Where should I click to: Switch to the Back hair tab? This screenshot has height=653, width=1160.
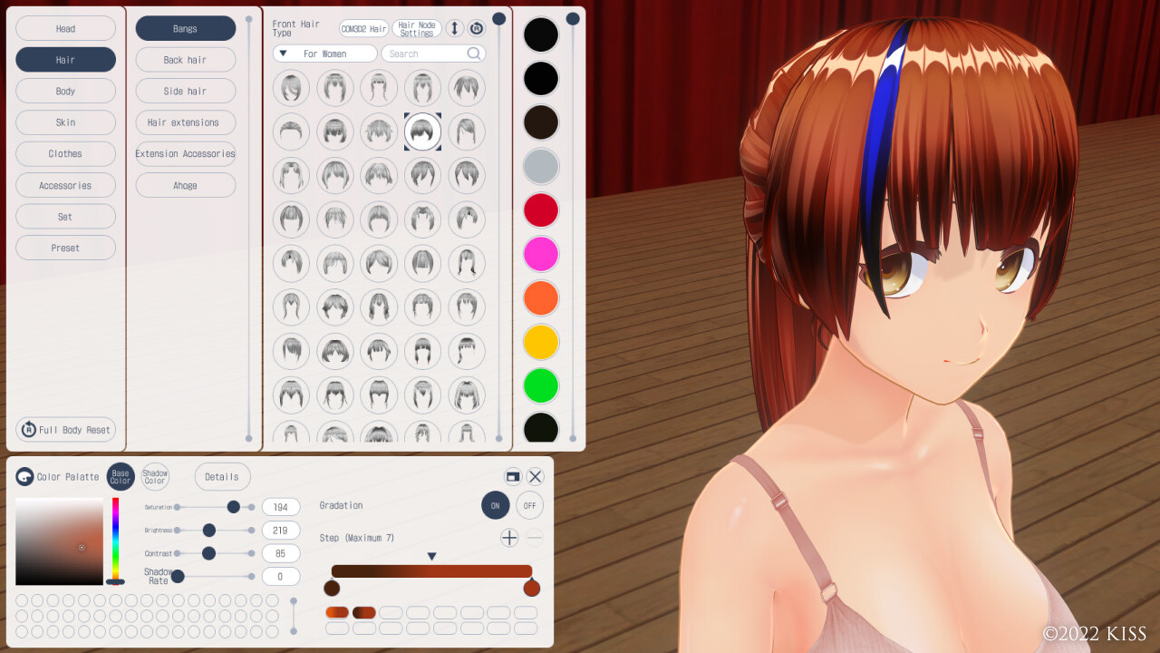[x=185, y=59]
